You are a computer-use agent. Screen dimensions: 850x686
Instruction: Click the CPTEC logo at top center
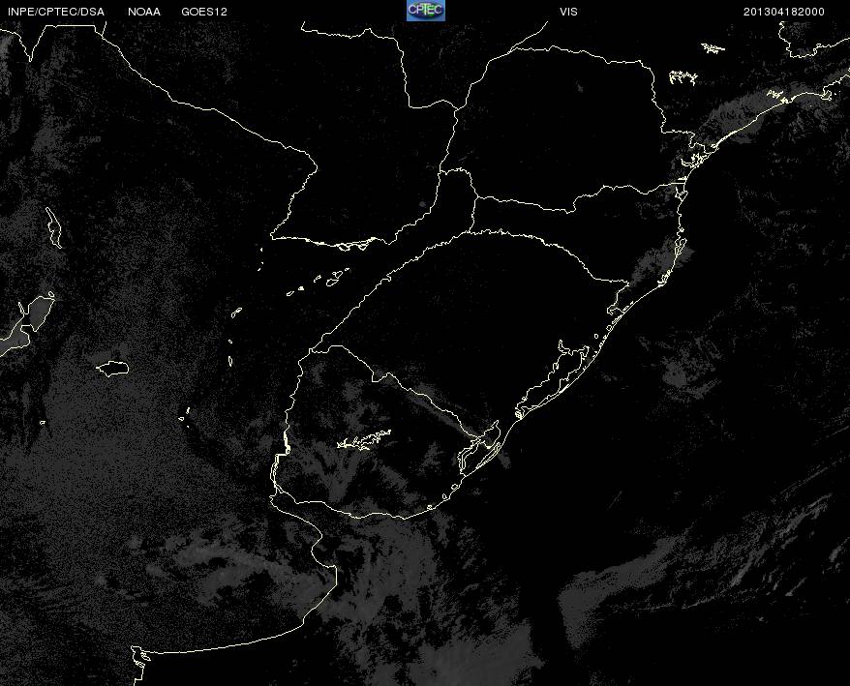(x=426, y=11)
